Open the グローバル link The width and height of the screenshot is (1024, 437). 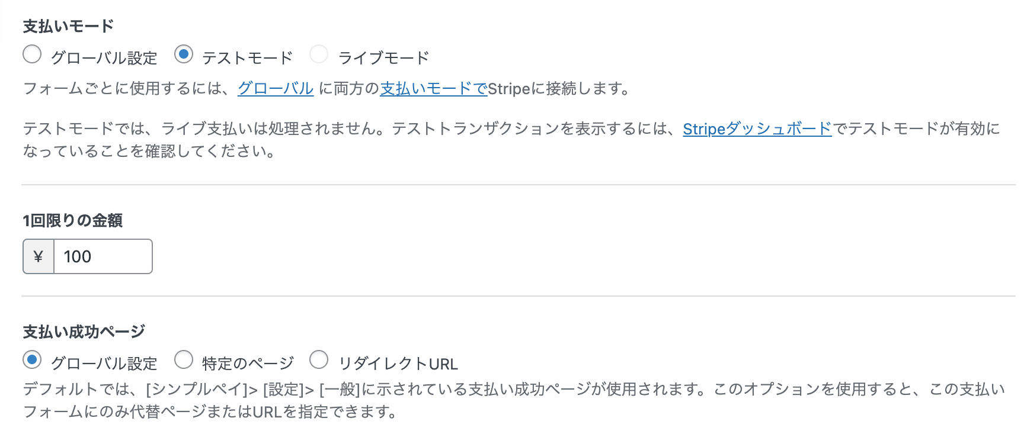pos(275,89)
